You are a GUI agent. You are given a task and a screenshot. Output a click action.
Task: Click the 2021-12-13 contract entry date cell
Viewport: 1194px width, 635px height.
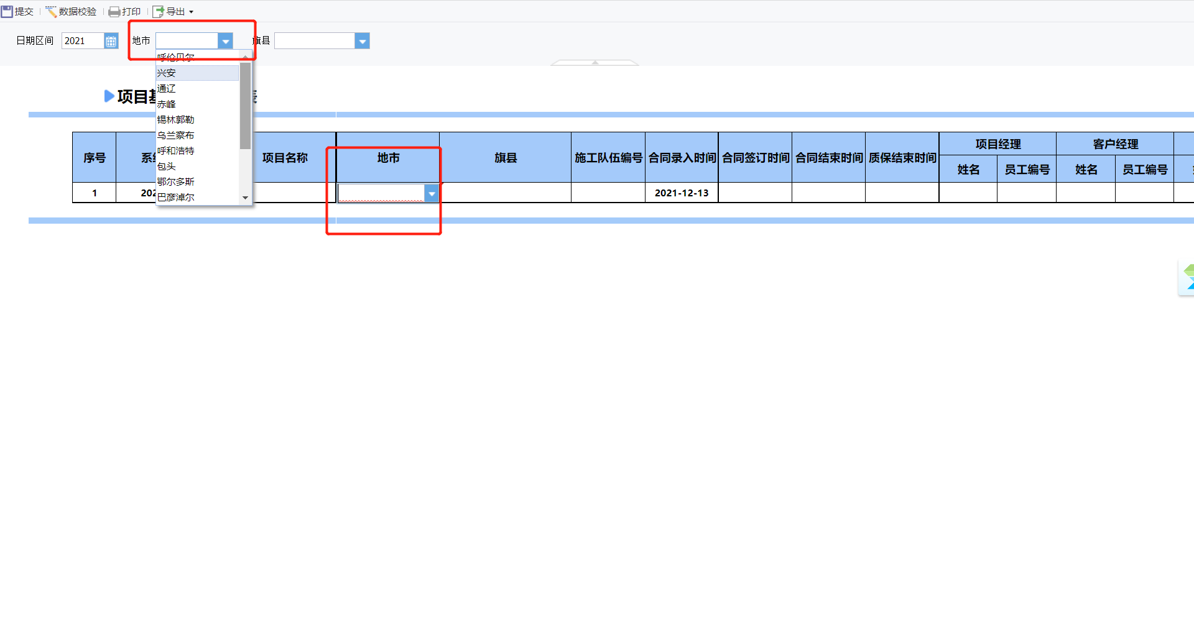coord(682,193)
